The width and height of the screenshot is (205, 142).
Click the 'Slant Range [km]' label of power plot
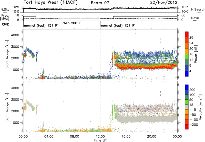pyautogui.click(x=7, y=54)
